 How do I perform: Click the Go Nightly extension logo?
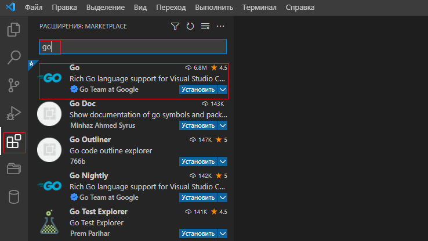[49, 186]
